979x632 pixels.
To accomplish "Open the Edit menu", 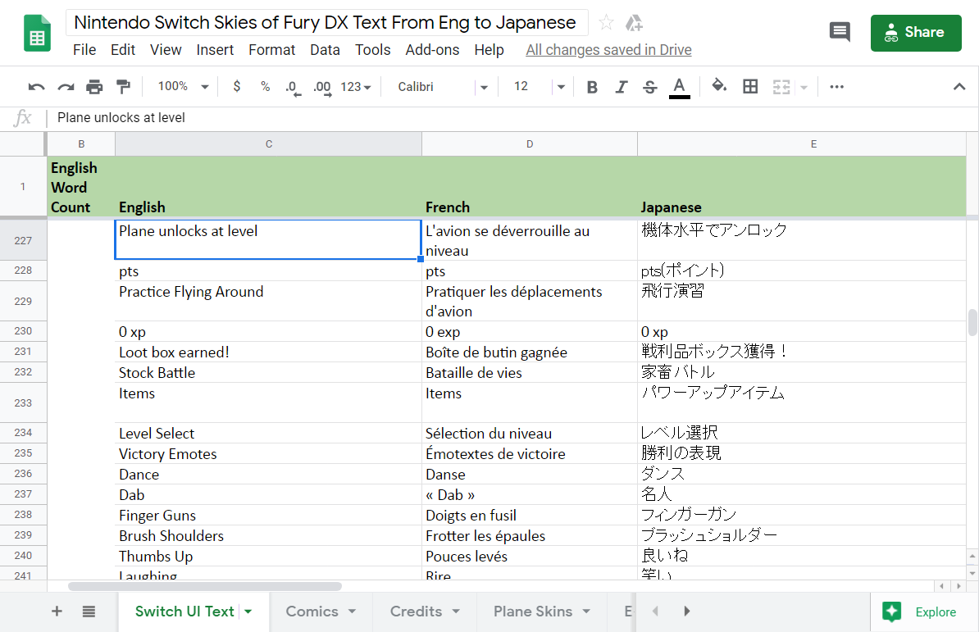I will [123, 50].
